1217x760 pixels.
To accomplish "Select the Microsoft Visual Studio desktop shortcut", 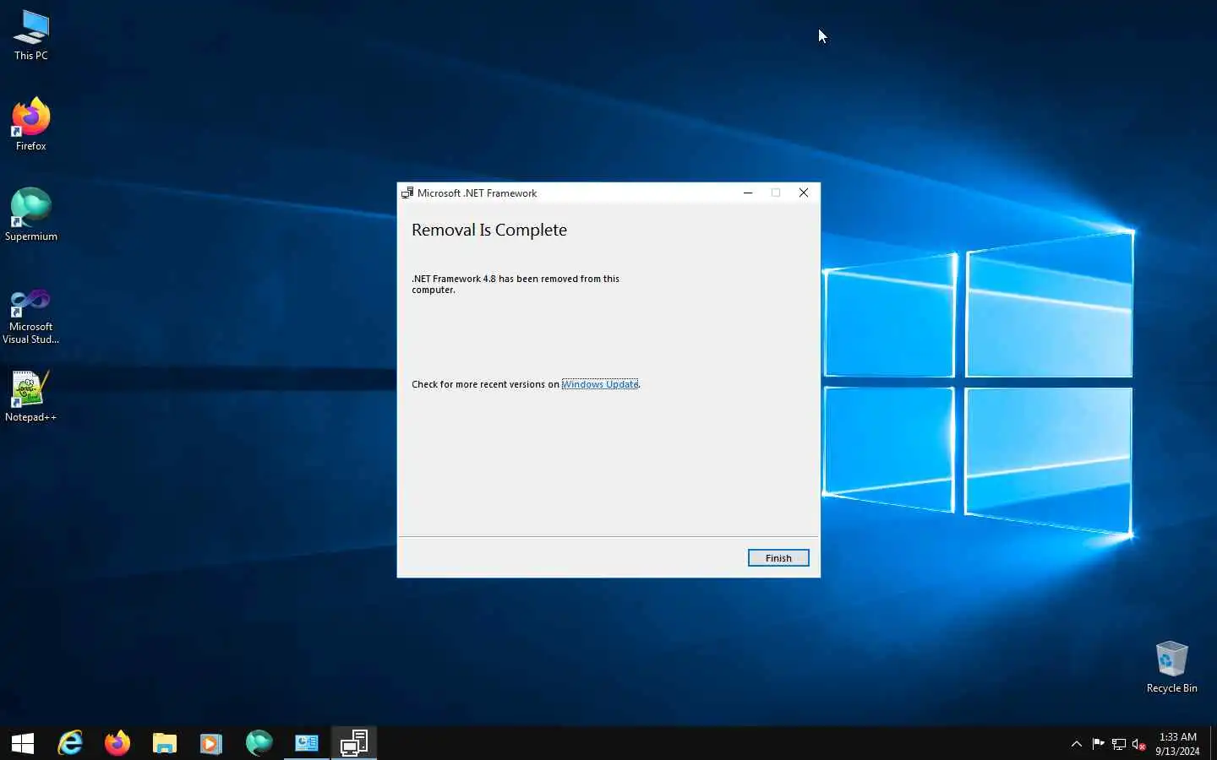I will pyautogui.click(x=31, y=316).
